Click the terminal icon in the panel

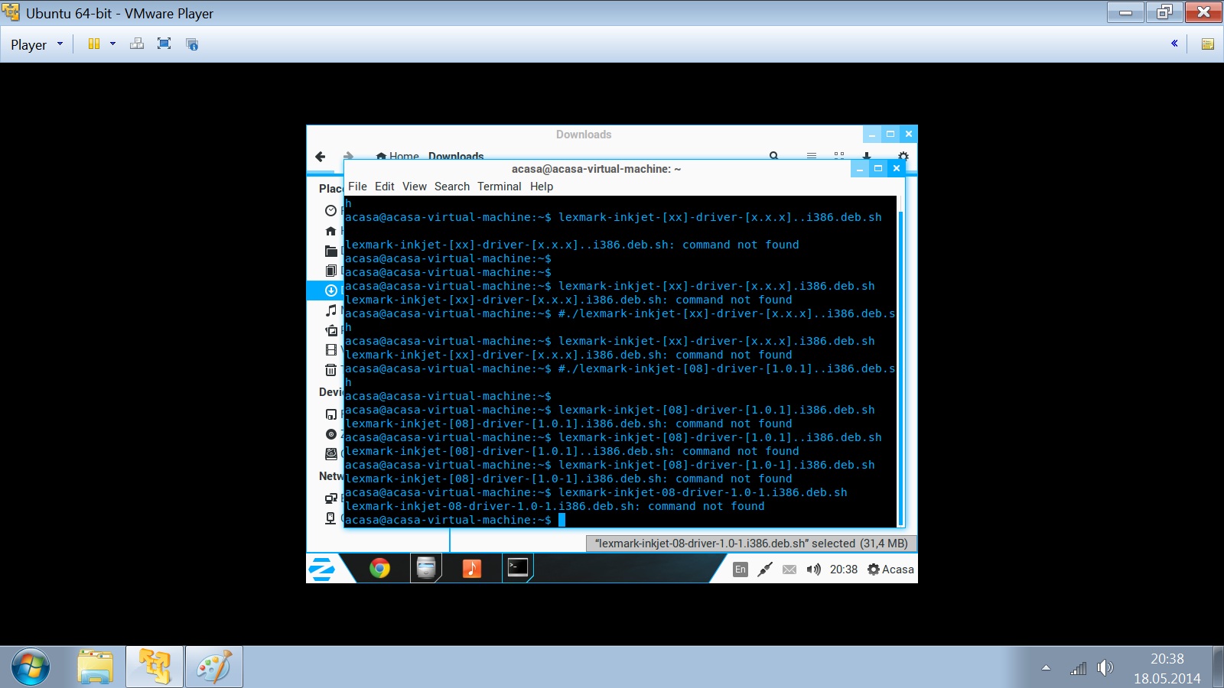click(518, 567)
